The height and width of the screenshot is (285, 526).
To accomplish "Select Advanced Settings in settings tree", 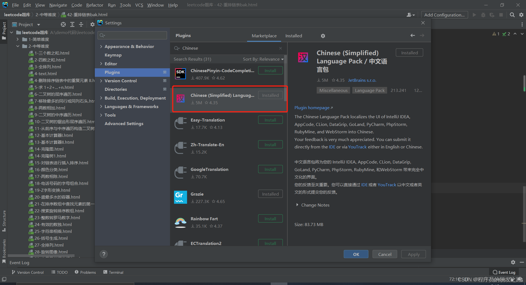I will (x=124, y=124).
